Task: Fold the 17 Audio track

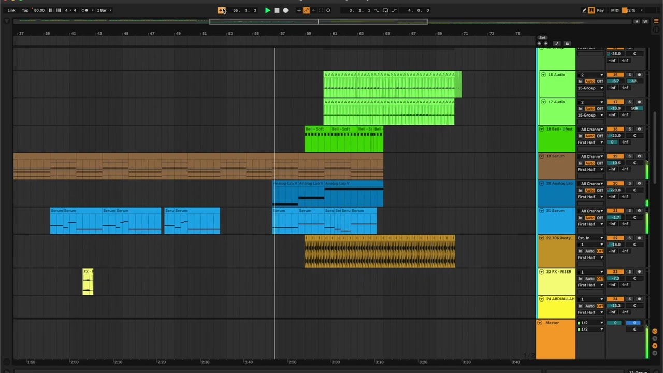Action: tap(543, 102)
